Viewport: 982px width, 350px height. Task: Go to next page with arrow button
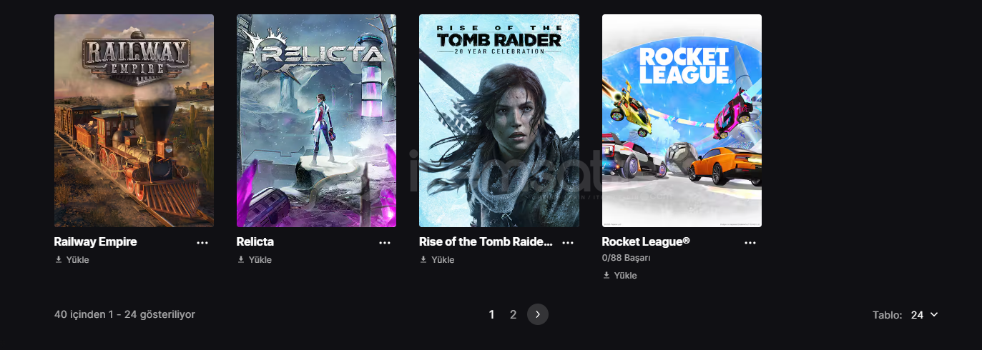point(538,314)
